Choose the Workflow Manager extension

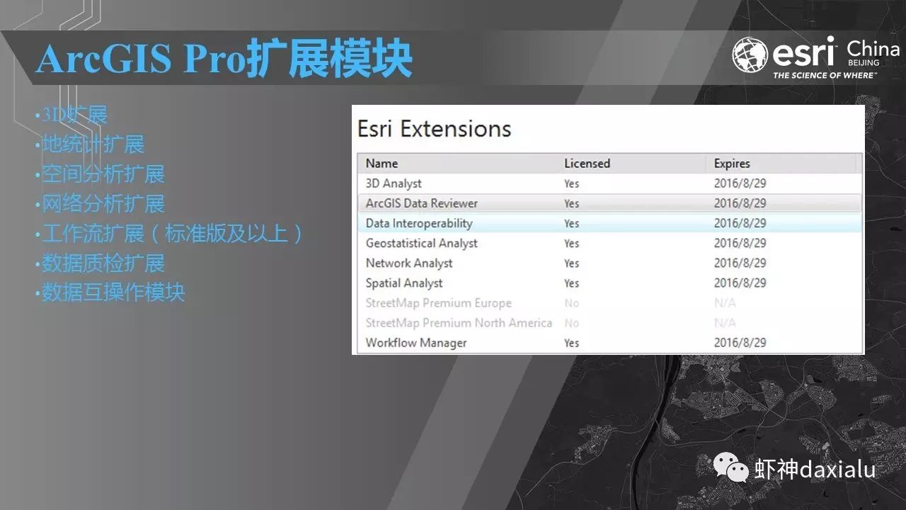pos(416,343)
